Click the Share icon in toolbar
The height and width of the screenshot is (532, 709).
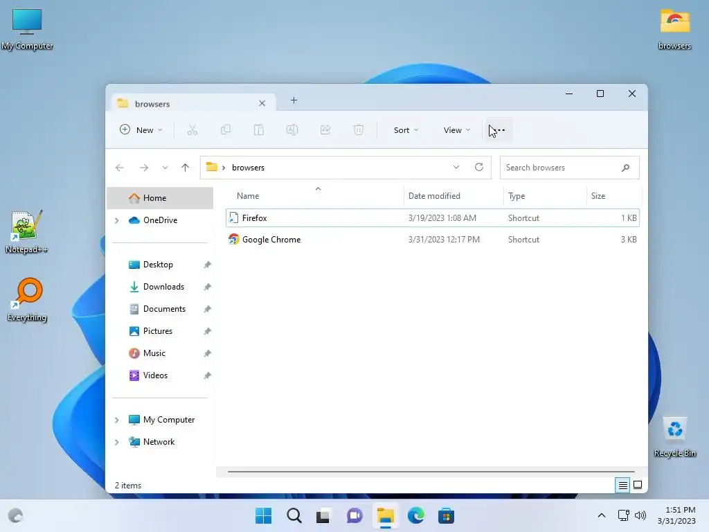tap(325, 130)
